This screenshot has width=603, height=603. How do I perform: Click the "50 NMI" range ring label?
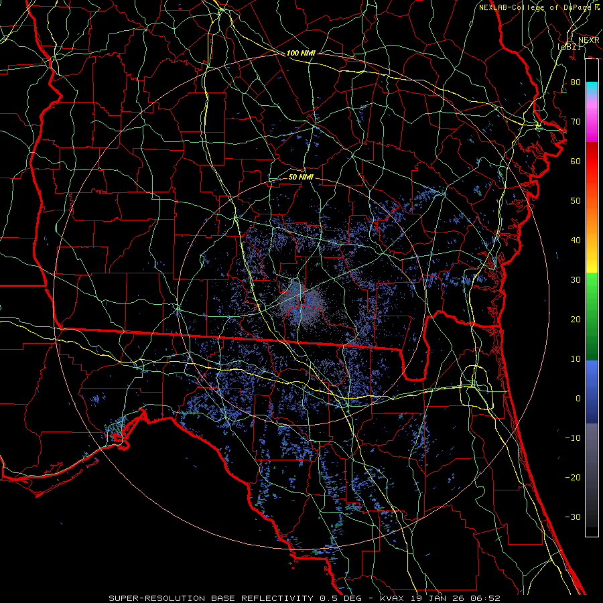[x=301, y=178]
